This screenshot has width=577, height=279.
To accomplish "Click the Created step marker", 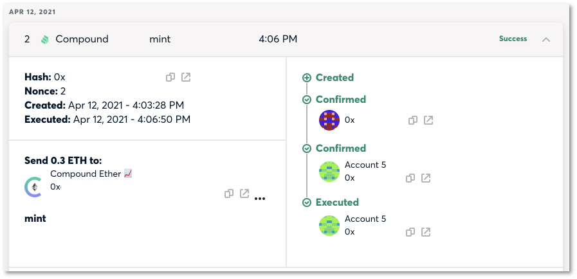I will (307, 78).
